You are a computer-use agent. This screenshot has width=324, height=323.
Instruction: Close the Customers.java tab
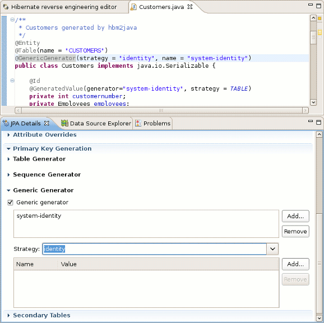point(190,7)
